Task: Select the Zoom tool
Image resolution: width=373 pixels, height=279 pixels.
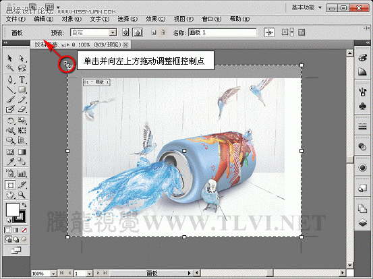Action: [22, 195]
